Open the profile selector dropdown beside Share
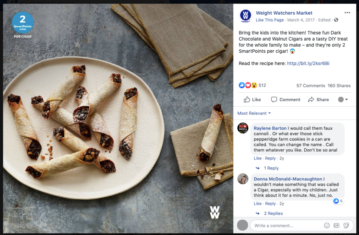 click(343, 100)
